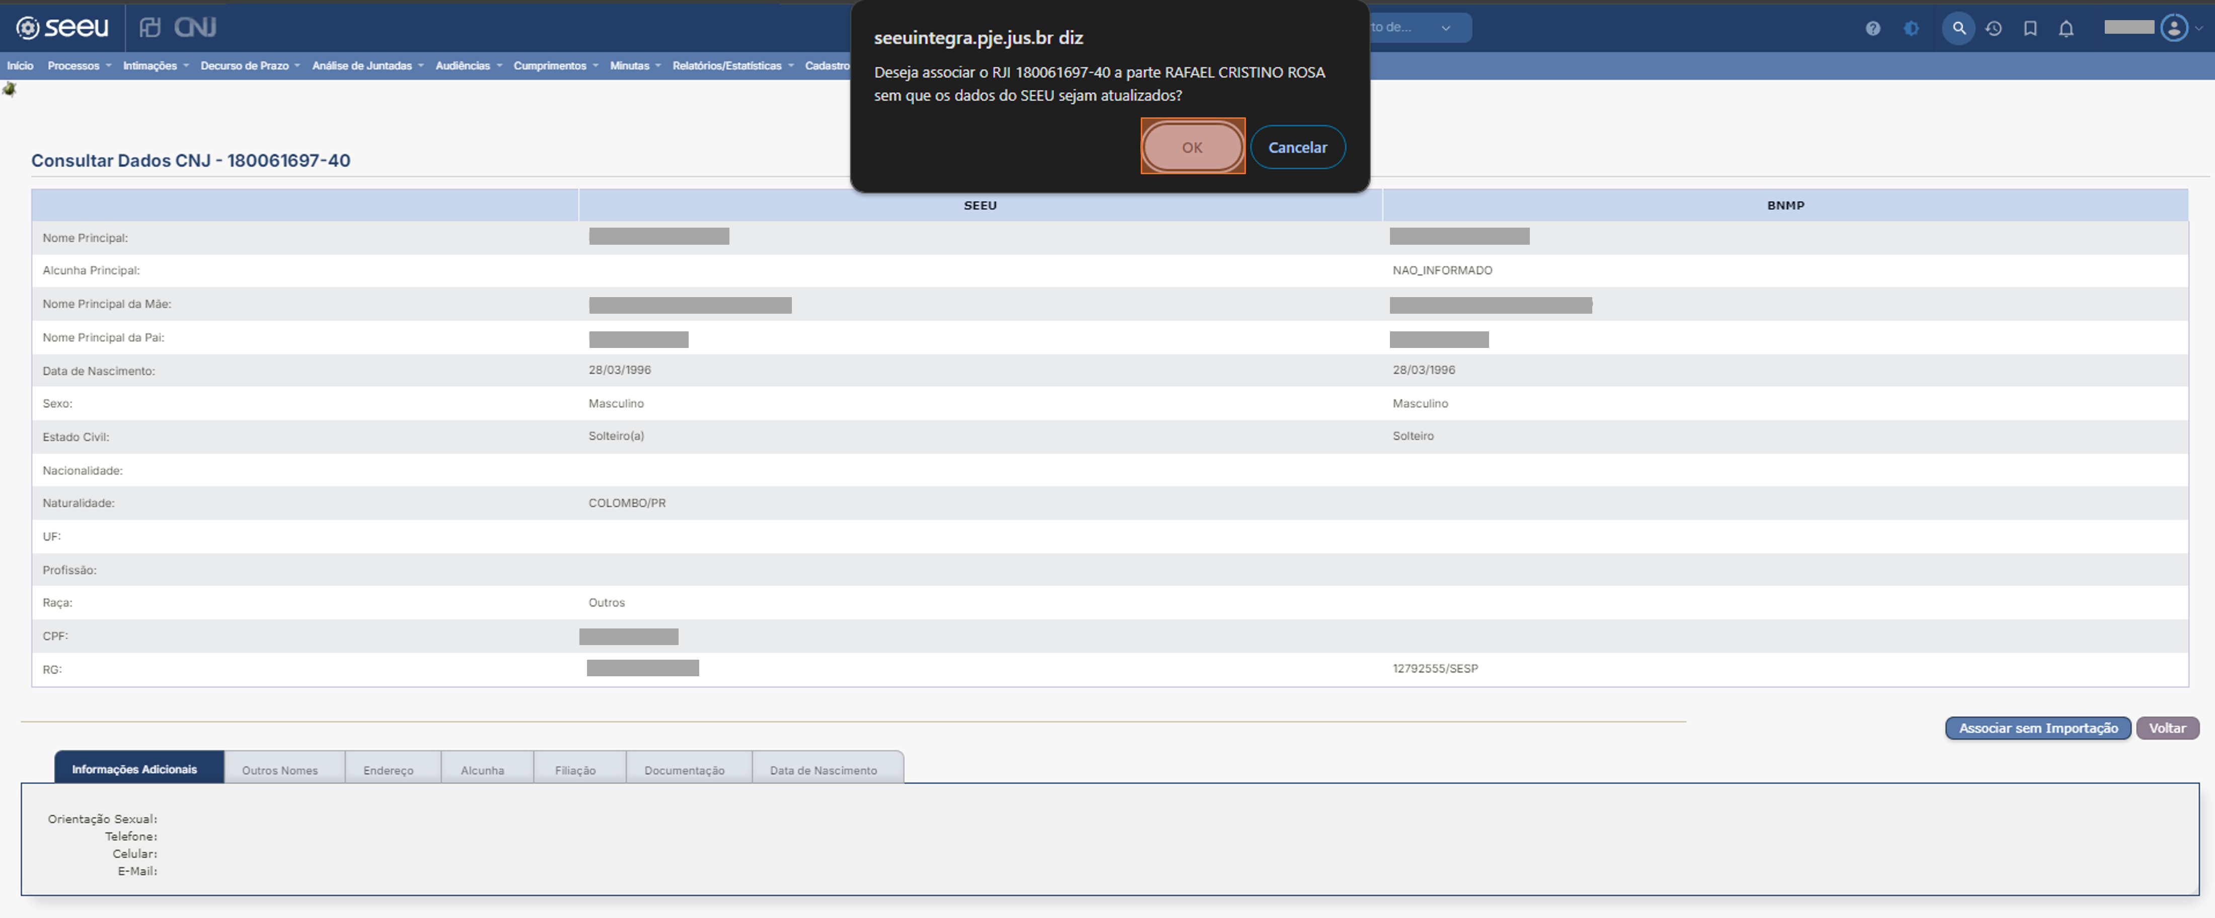Click the BNMP Estado Civil Solteiro value
The width and height of the screenshot is (2215, 918).
tap(1413, 436)
